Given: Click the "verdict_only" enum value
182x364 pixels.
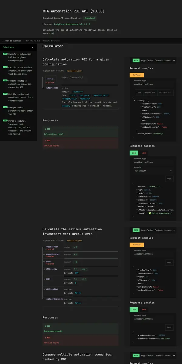Looking at the screenshot, I should 100,95.
